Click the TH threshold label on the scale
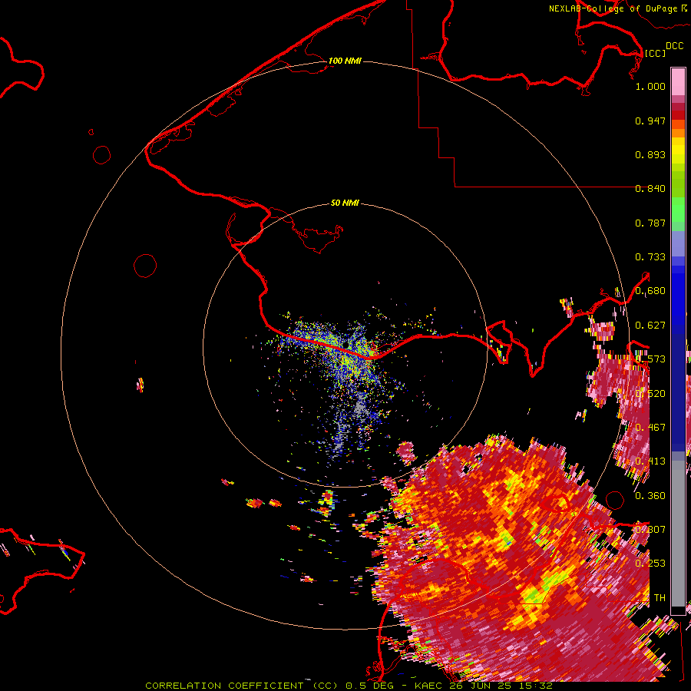691x691 pixels. click(660, 598)
